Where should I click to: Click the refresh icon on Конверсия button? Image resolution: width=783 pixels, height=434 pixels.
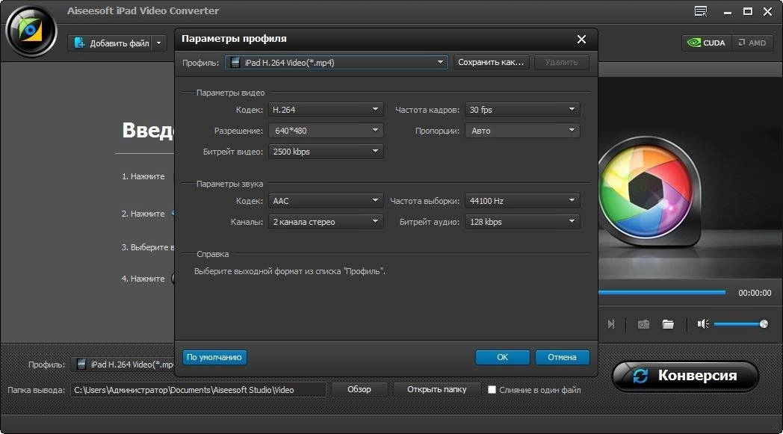pos(640,376)
